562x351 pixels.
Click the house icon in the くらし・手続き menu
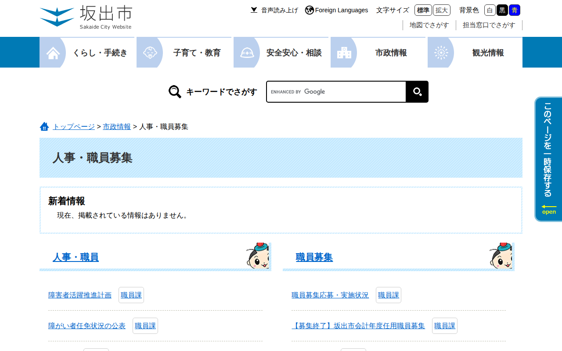[53, 53]
